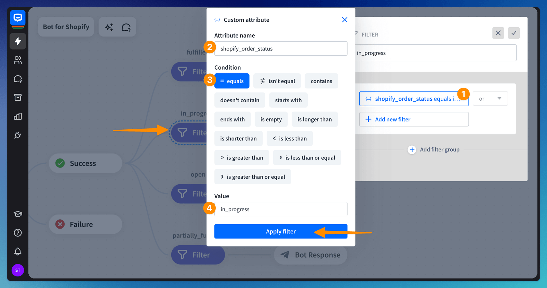547x288 pixels.
Task: Open the graduation cap academy icon
Action: (x=18, y=214)
